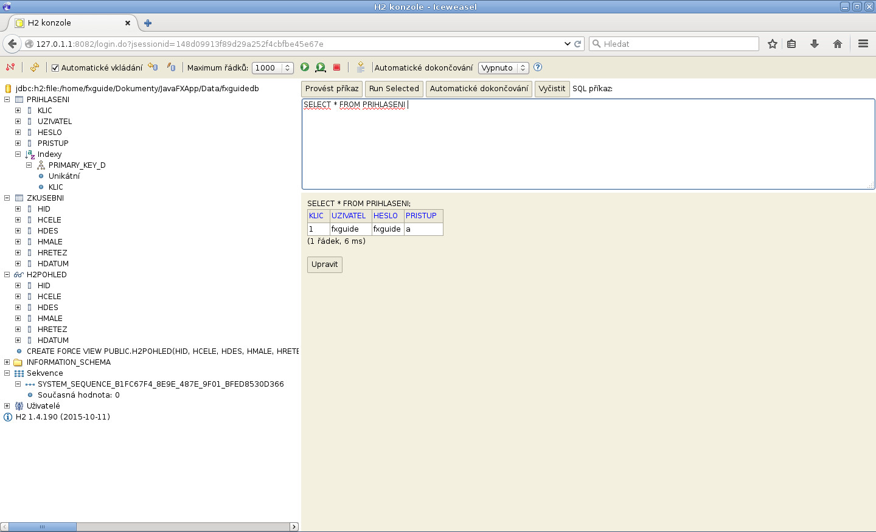The height and width of the screenshot is (532, 876).
Task: Expand the INFORMATION_SCHEMA node
Action: pos(7,362)
